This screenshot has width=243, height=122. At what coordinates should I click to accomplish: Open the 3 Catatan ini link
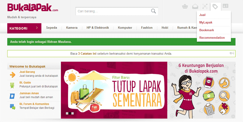pos(87,54)
